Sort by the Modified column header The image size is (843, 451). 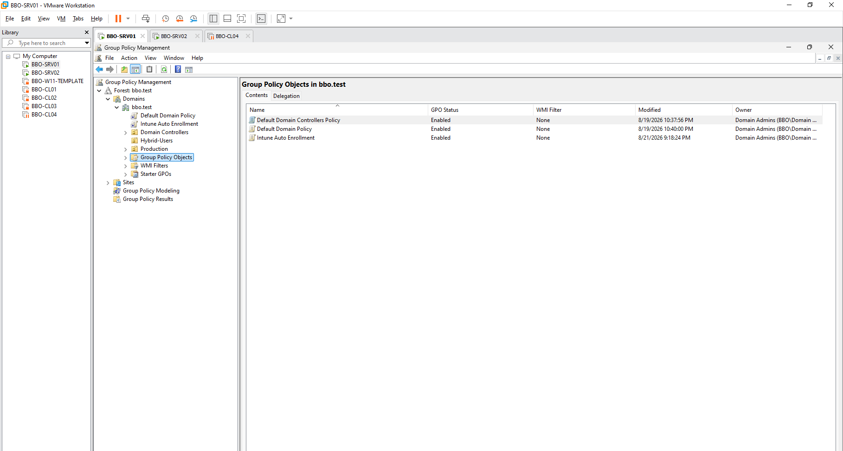tap(683, 110)
